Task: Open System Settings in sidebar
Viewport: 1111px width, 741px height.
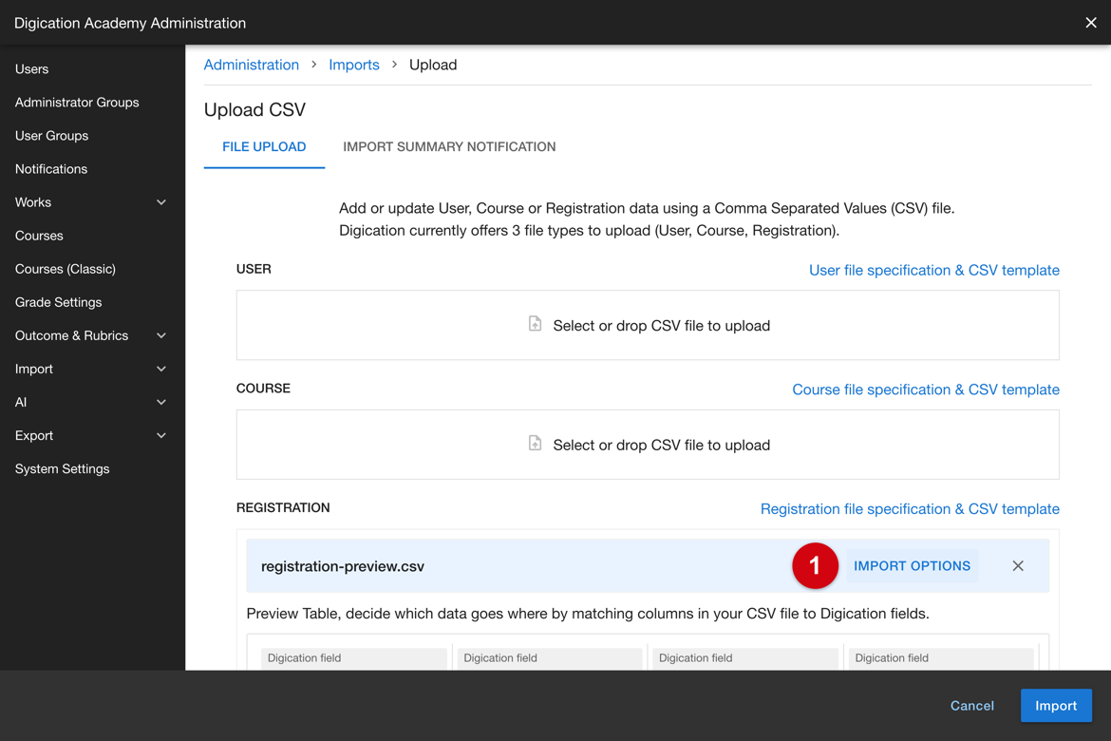Action: tap(63, 468)
